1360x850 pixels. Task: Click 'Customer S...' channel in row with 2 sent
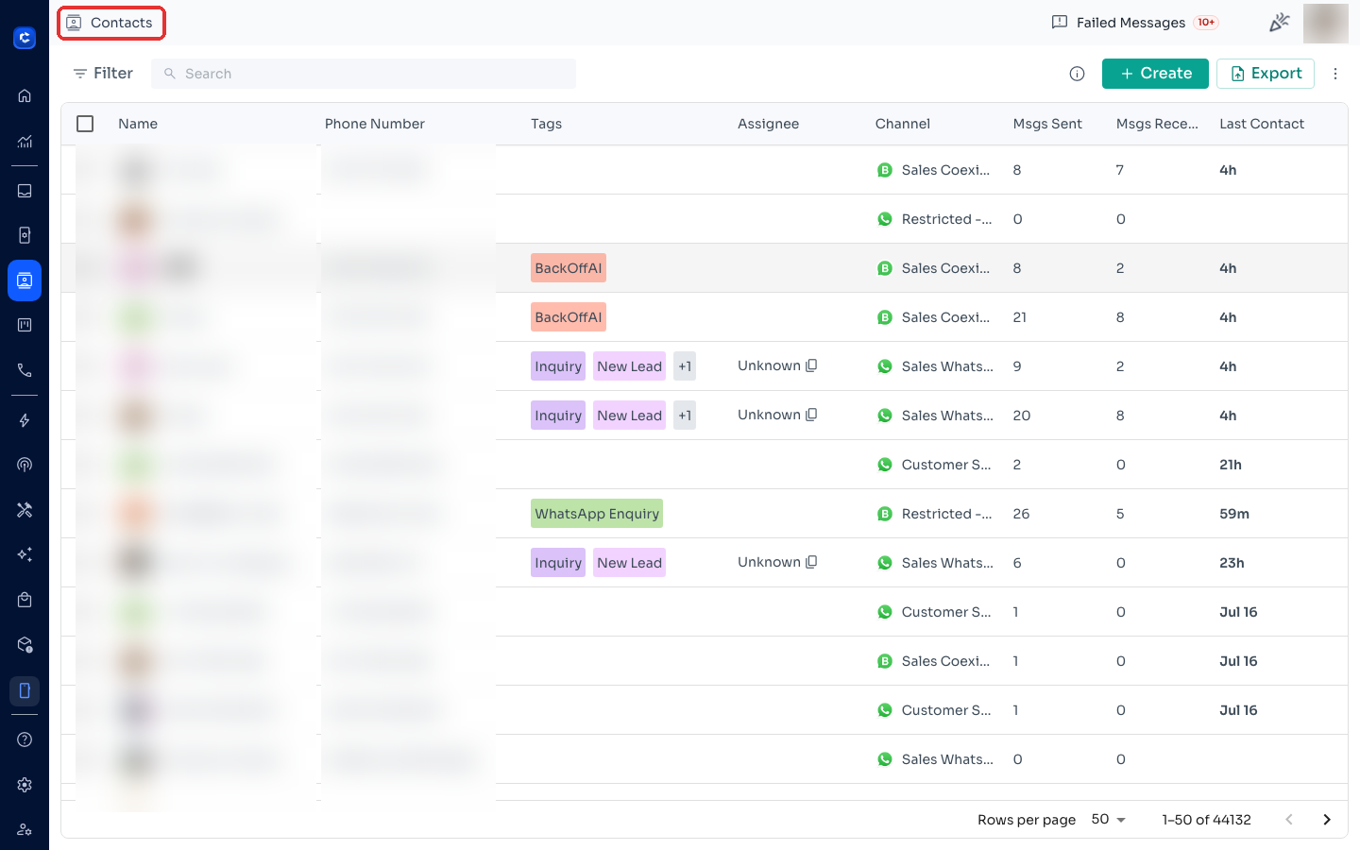pos(946,465)
